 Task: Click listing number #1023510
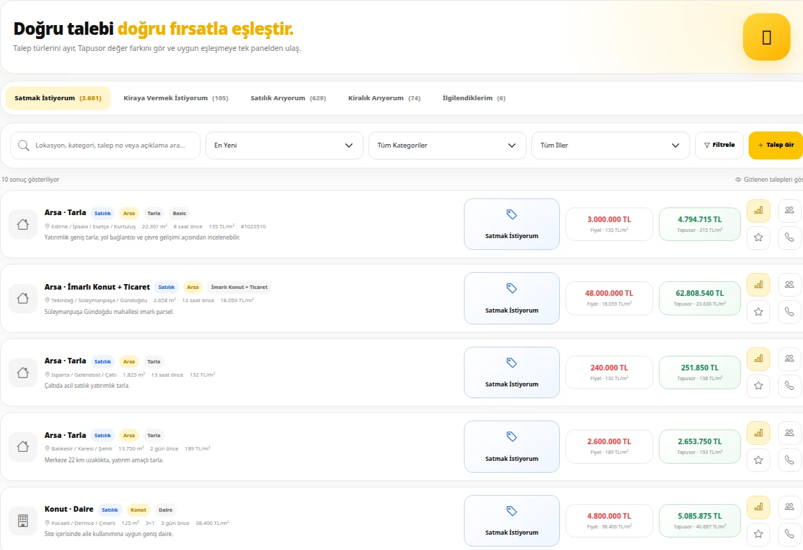(x=253, y=226)
